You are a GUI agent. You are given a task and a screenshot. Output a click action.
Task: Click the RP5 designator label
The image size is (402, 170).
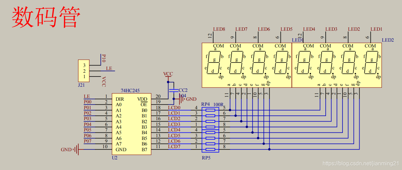[206, 158]
